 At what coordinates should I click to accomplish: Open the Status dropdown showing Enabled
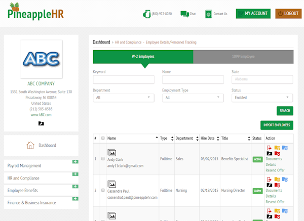point(262,98)
